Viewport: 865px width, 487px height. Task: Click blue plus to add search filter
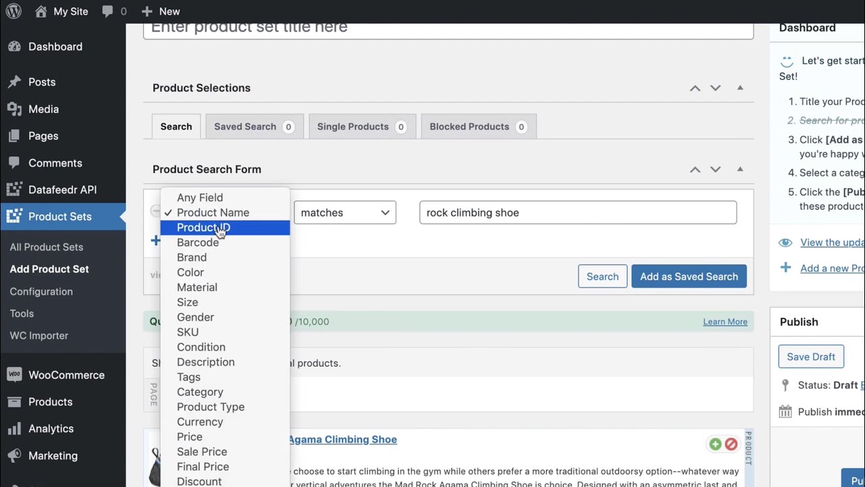155,241
